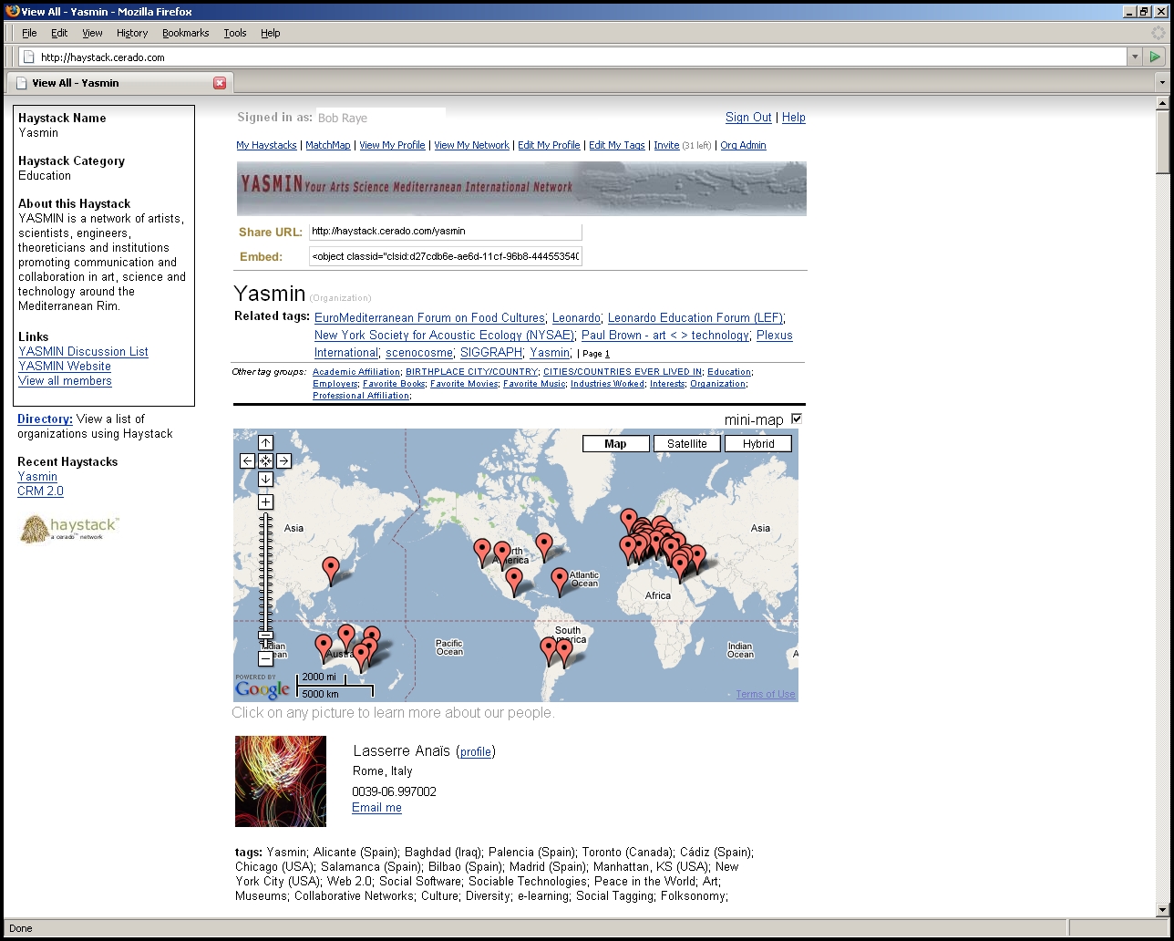Screen dimensions: 1174x941
Task: Uncheck the mini-map checkbox
Action: [797, 419]
